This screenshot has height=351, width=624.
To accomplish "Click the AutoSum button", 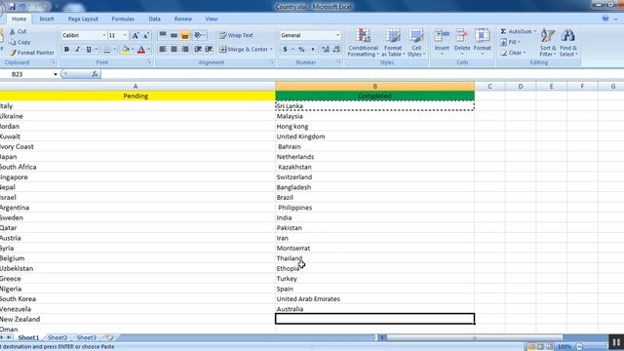I will (518, 31).
